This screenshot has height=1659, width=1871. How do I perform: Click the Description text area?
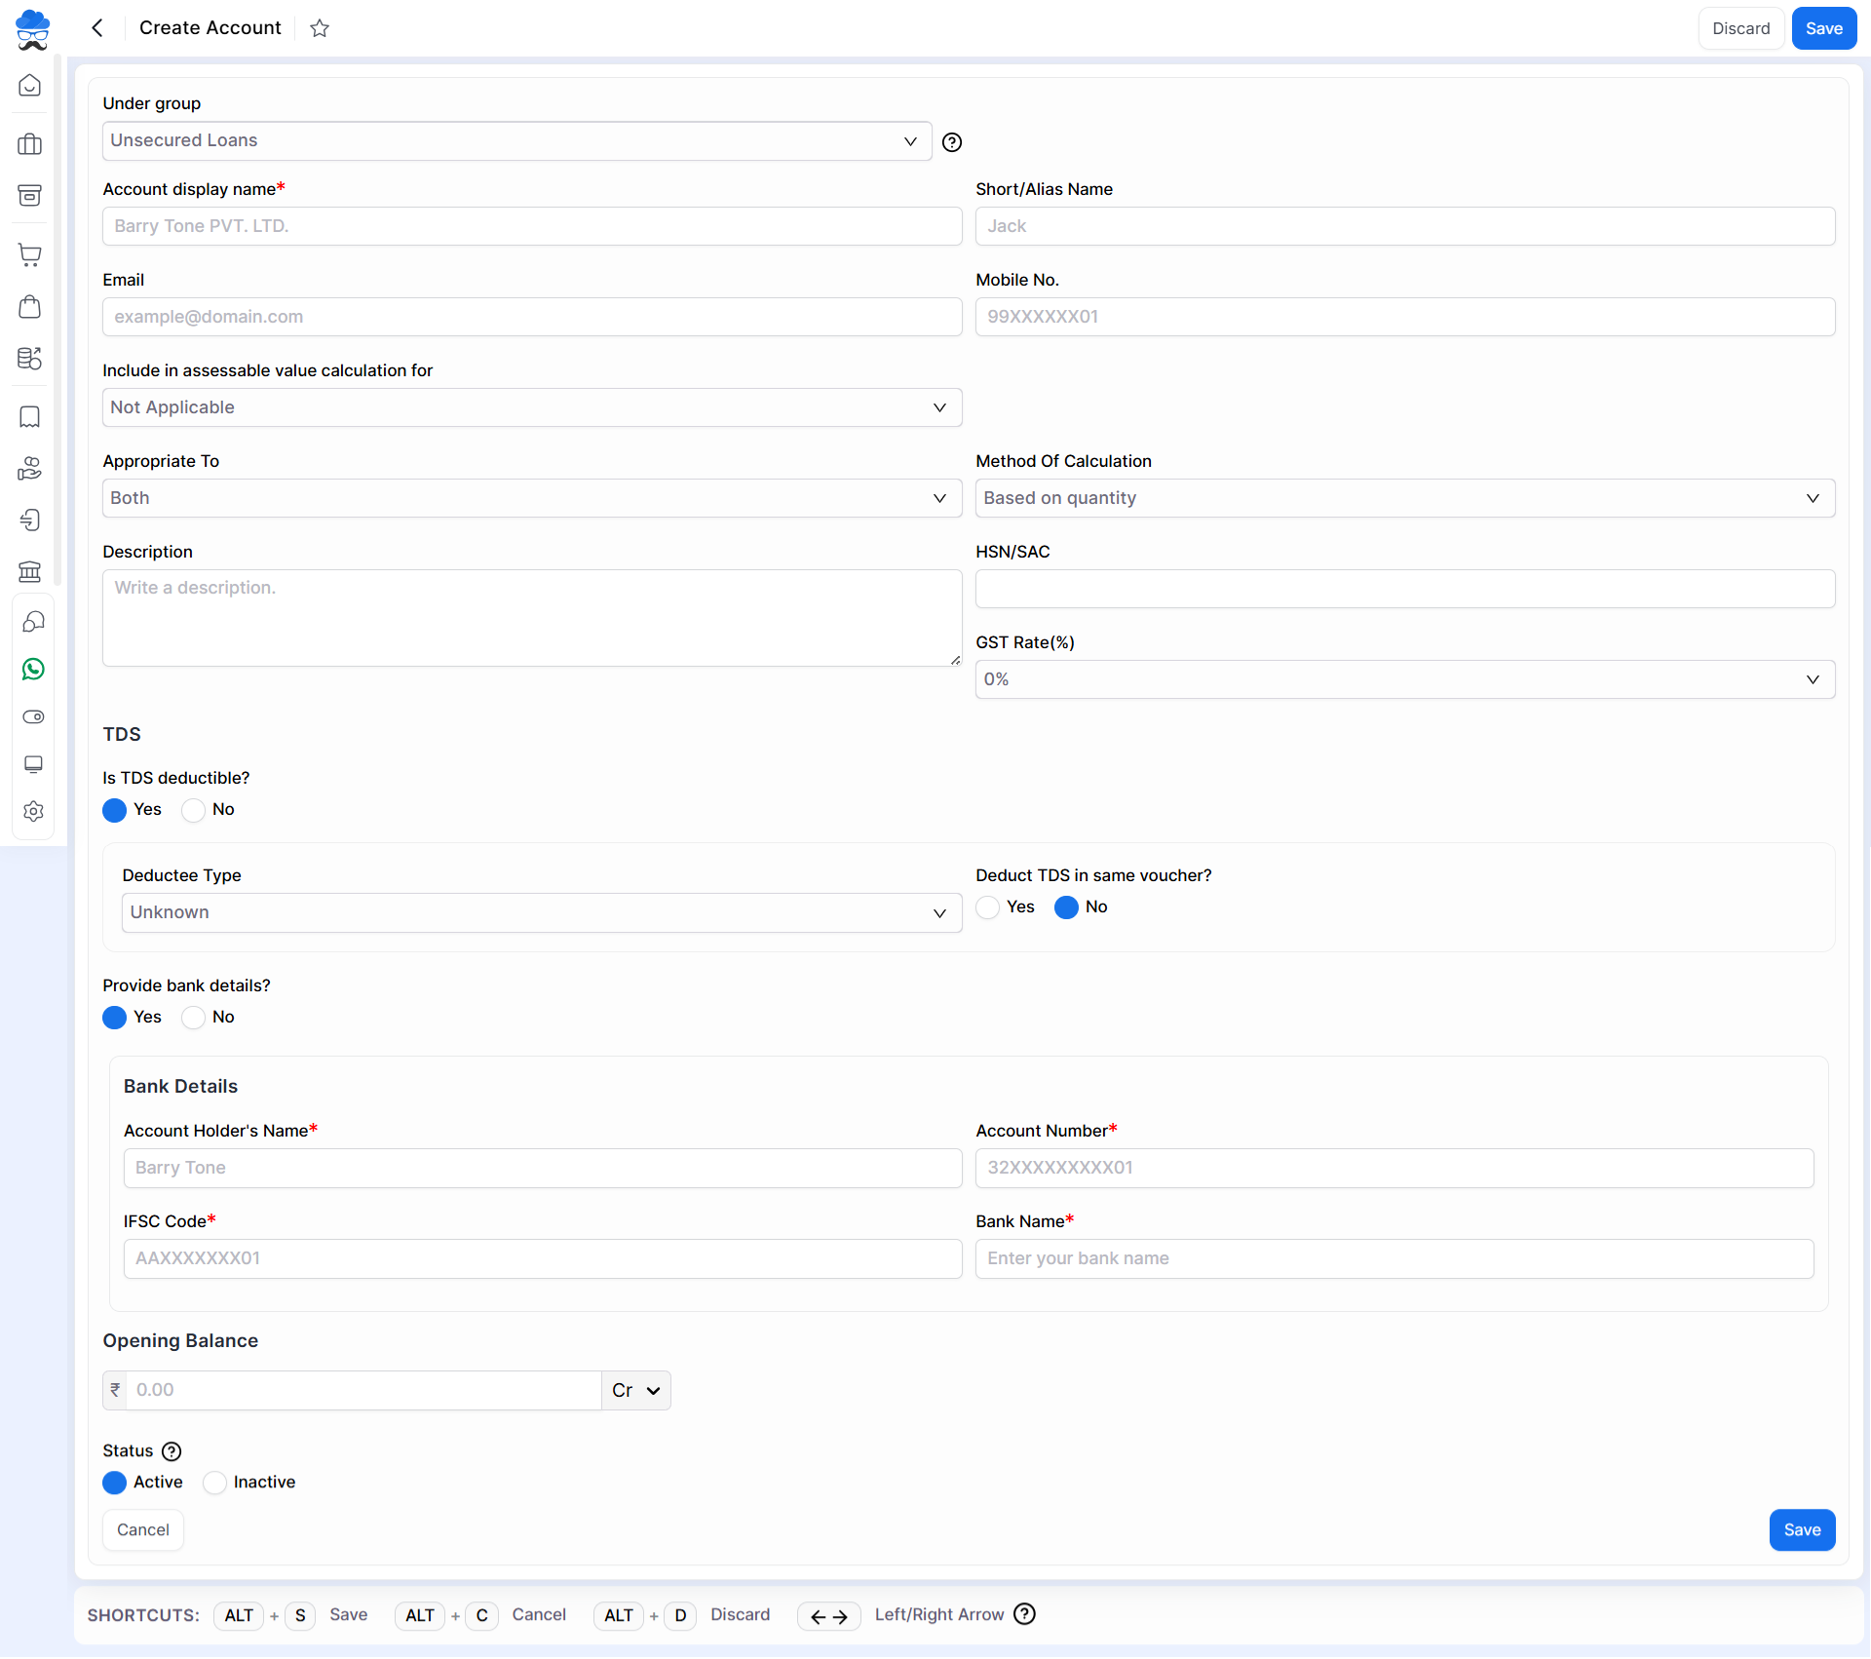(532, 618)
